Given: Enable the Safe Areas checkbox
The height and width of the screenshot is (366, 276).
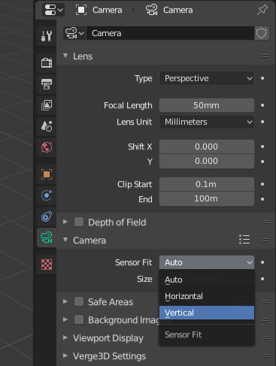Looking at the screenshot, I should (79, 301).
